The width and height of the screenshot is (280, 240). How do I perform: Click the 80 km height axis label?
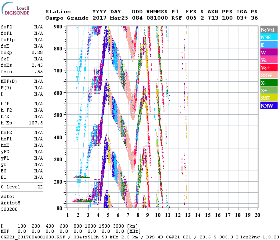(60, 208)
